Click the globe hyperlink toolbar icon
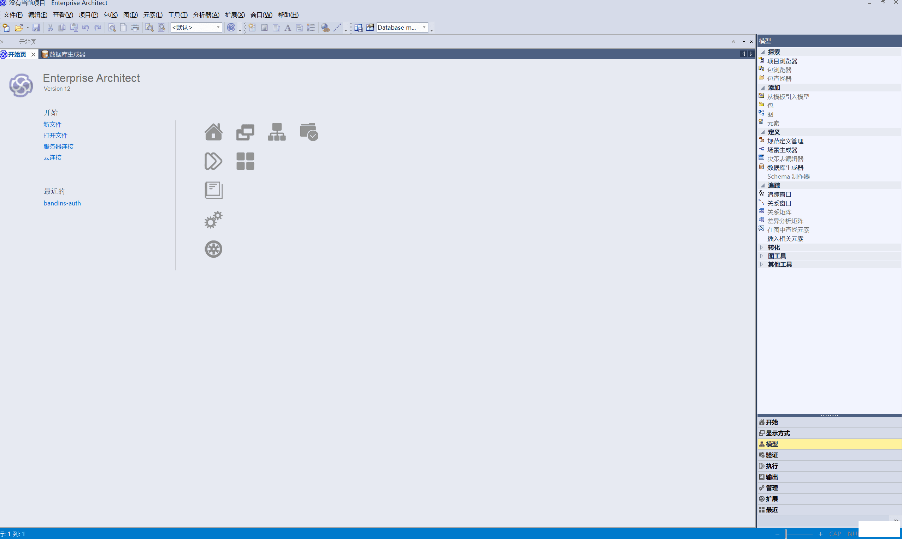The width and height of the screenshot is (902, 539). pos(325,28)
